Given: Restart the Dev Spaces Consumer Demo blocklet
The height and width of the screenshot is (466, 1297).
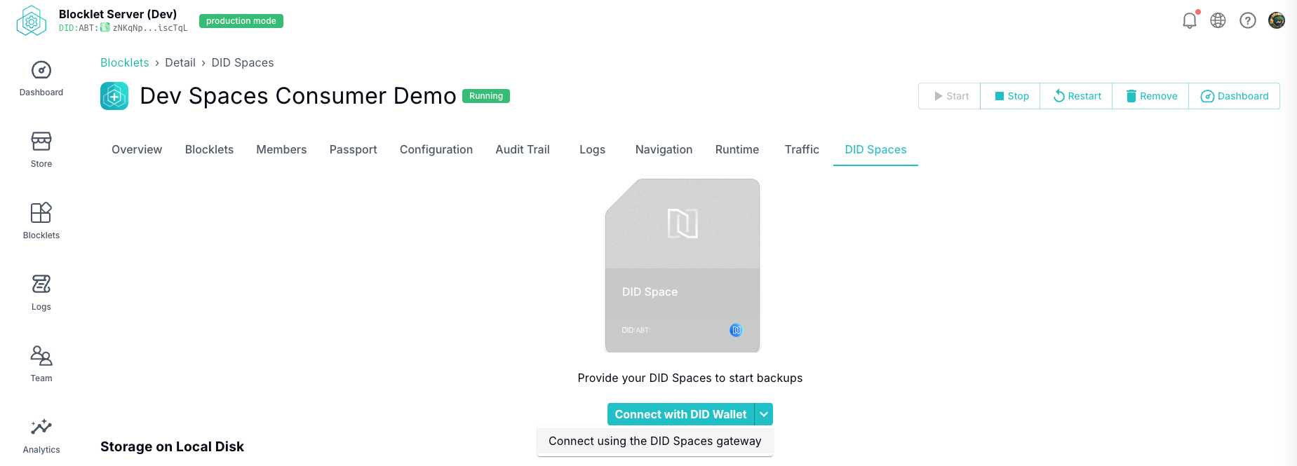Looking at the screenshot, I should pyautogui.click(x=1077, y=96).
